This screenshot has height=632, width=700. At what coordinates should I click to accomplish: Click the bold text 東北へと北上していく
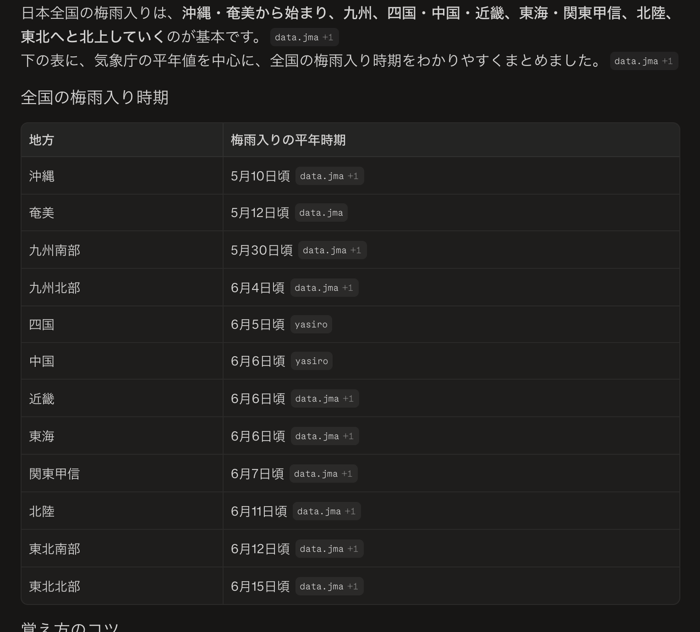(93, 37)
